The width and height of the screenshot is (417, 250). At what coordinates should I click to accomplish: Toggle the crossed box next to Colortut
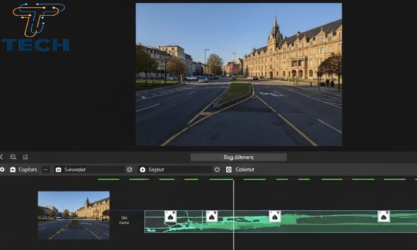point(228,170)
